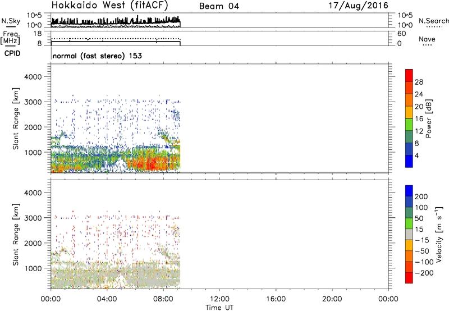
Task: Click the Hokkaido West (fitACF) title
Action: click(x=109, y=6)
